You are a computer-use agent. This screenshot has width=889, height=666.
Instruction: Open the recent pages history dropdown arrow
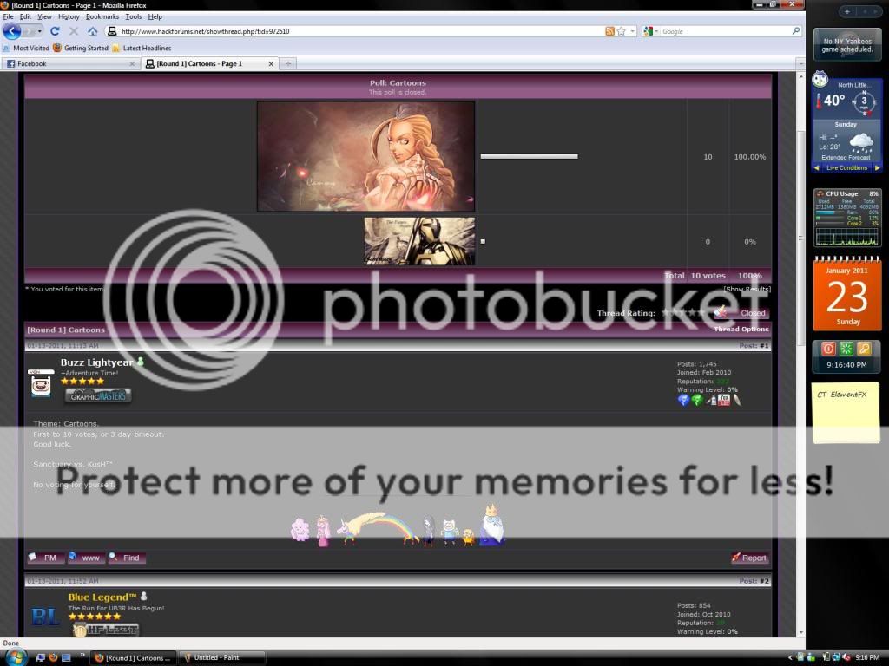(x=40, y=31)
